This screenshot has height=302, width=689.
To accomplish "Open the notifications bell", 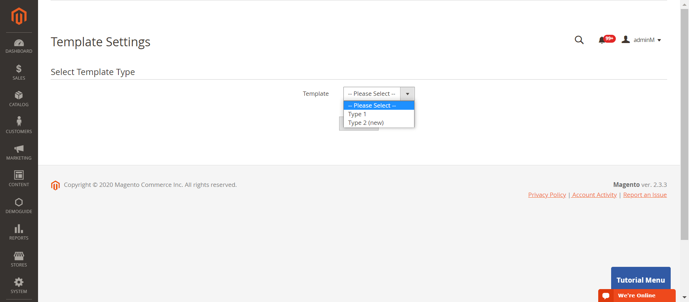I will [602, 40].
